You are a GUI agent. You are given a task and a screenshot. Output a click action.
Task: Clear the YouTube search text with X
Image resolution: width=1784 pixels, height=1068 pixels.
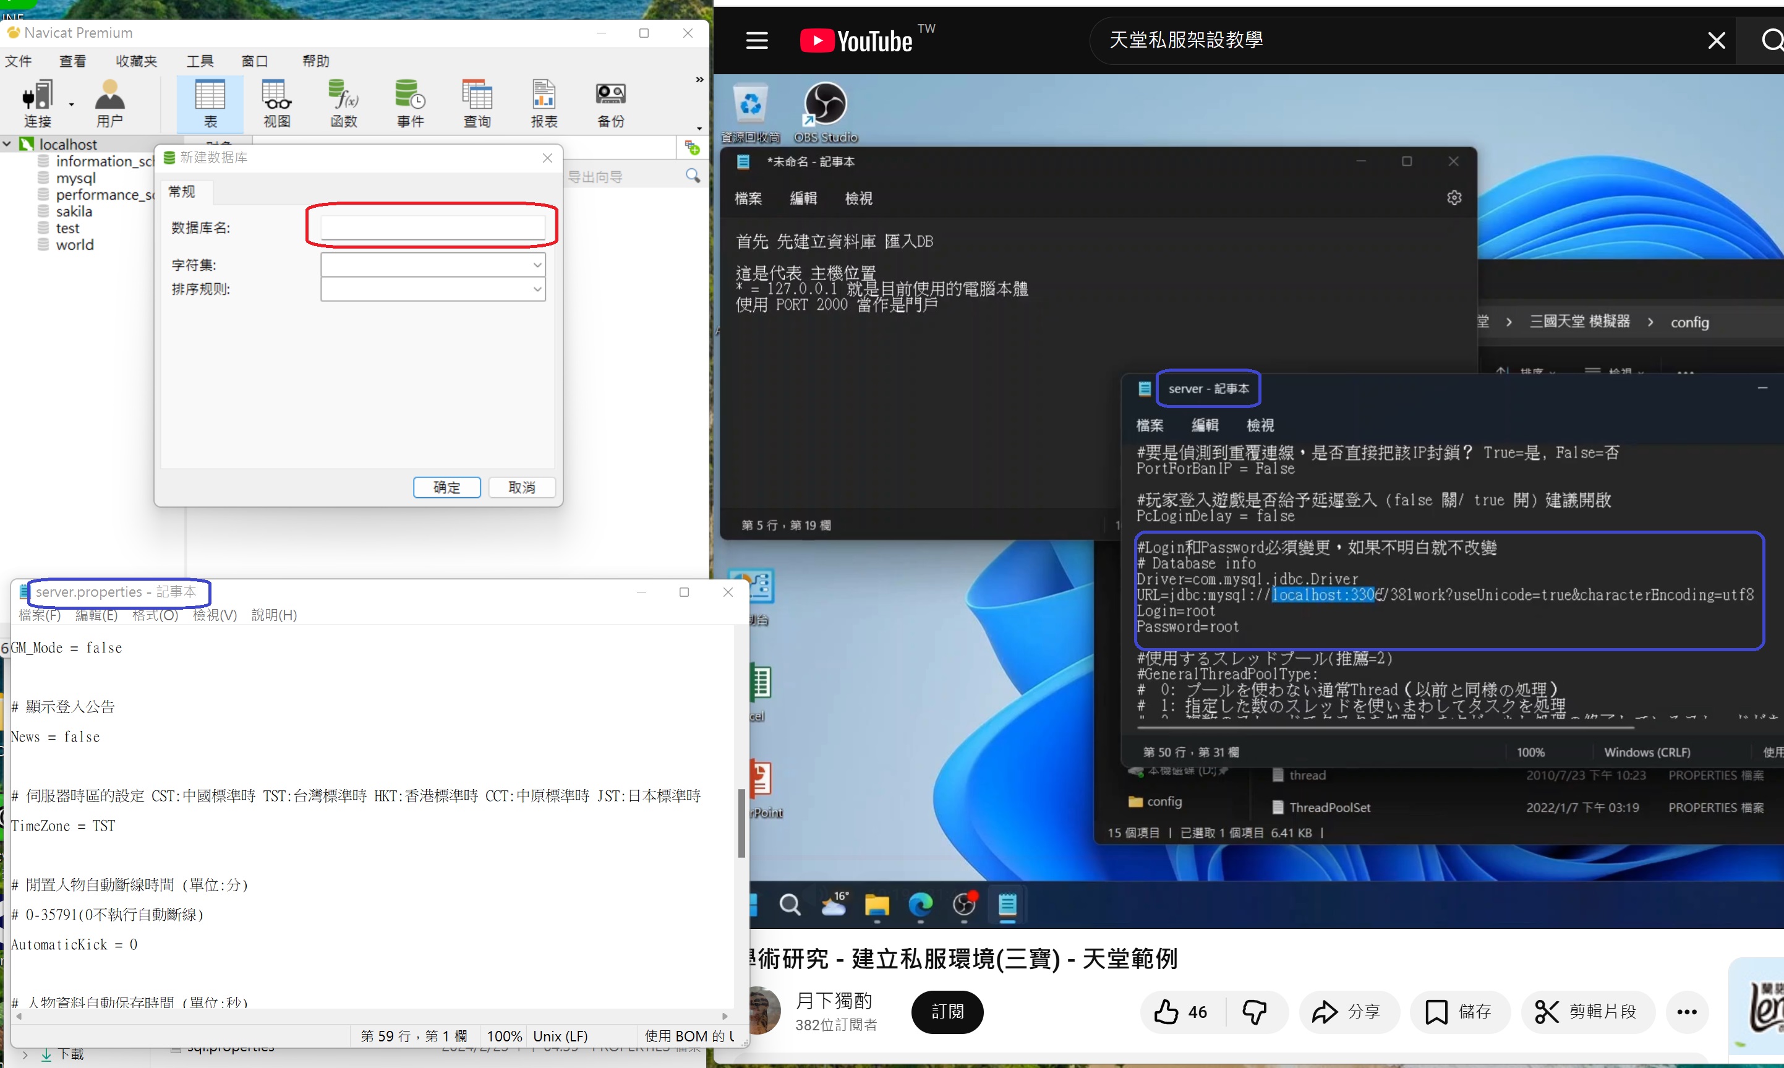pos(1717,40)
